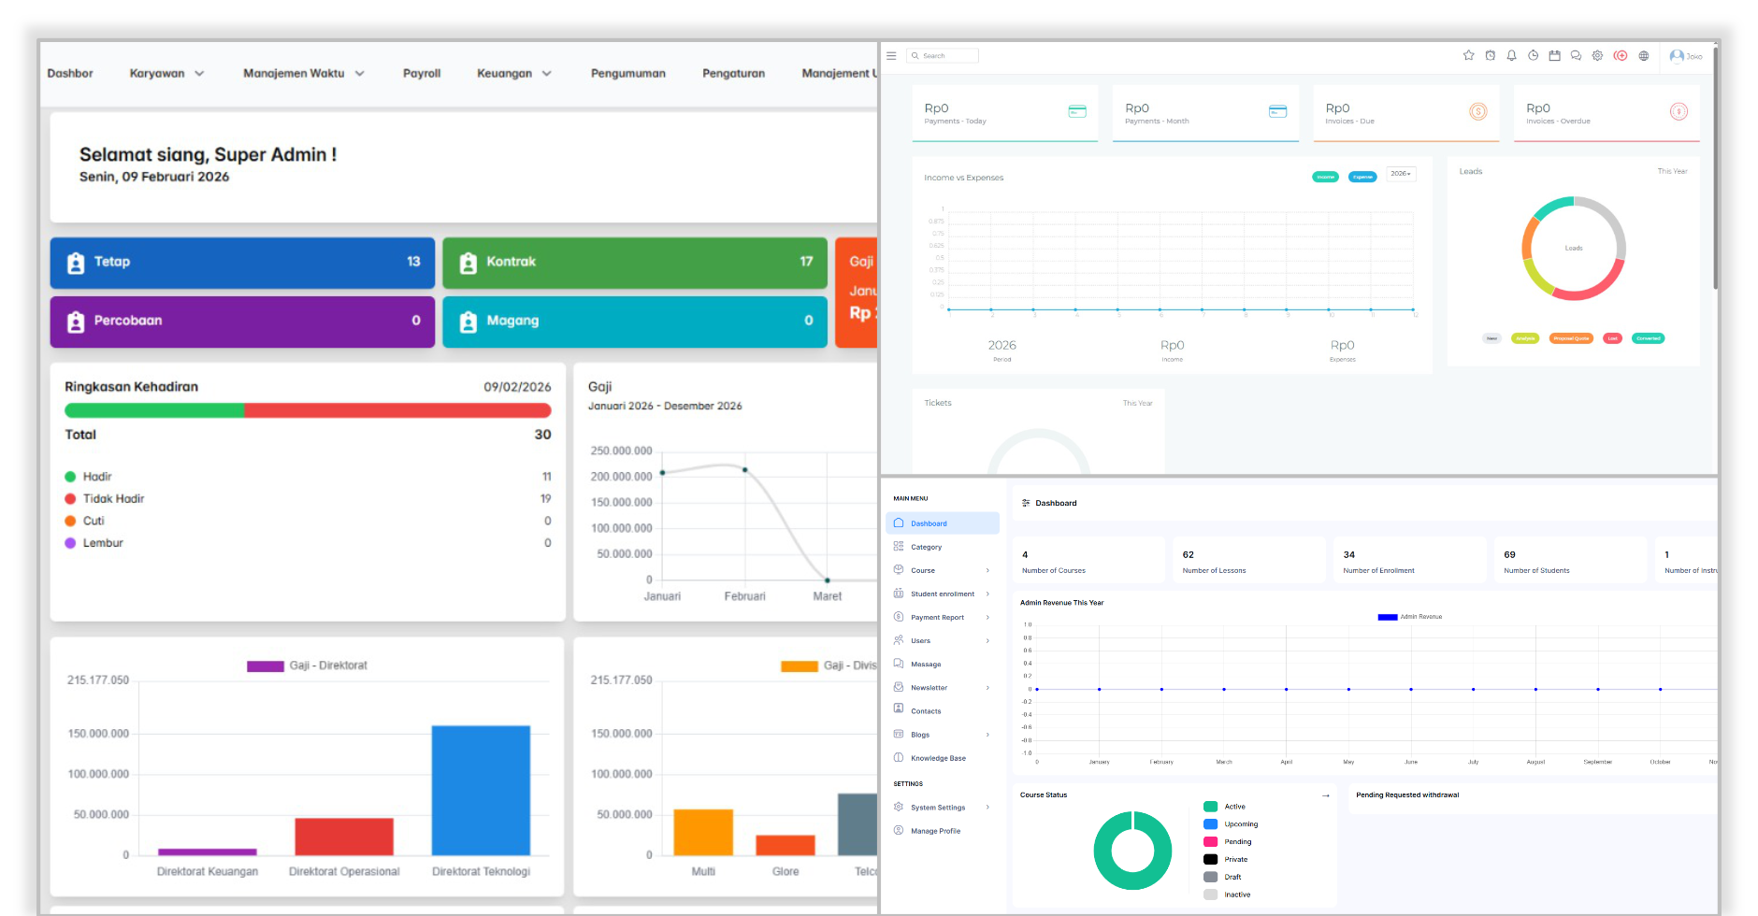
Task: Click the star favorites icon in top bar
Action: click(x=1468, y=56)
